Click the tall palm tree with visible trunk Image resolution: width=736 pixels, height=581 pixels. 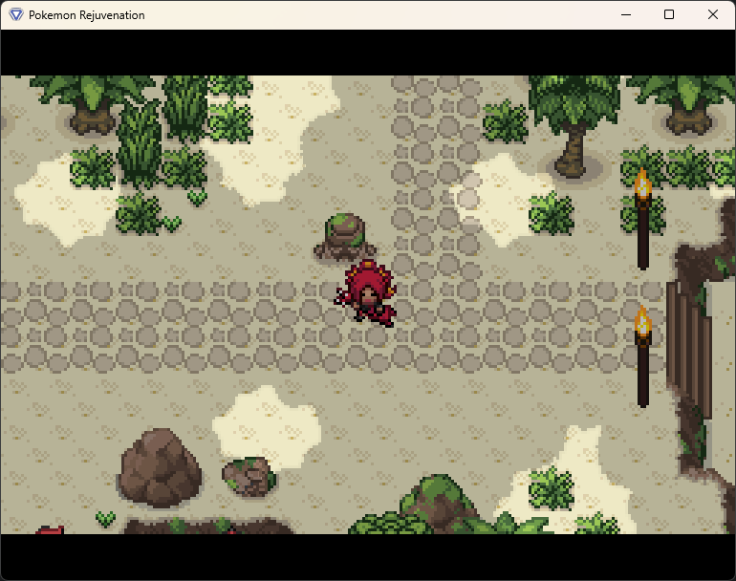click(574, 126)
